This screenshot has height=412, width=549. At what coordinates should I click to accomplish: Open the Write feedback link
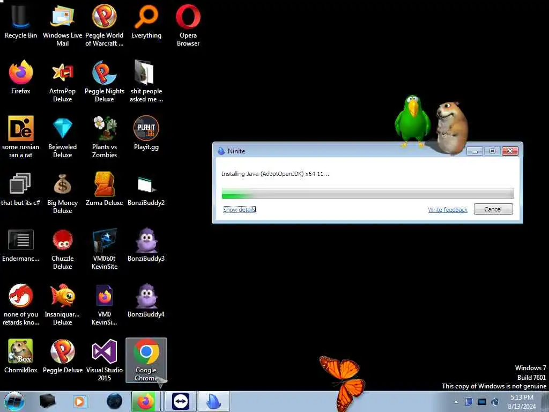click(x=448, y=210)
